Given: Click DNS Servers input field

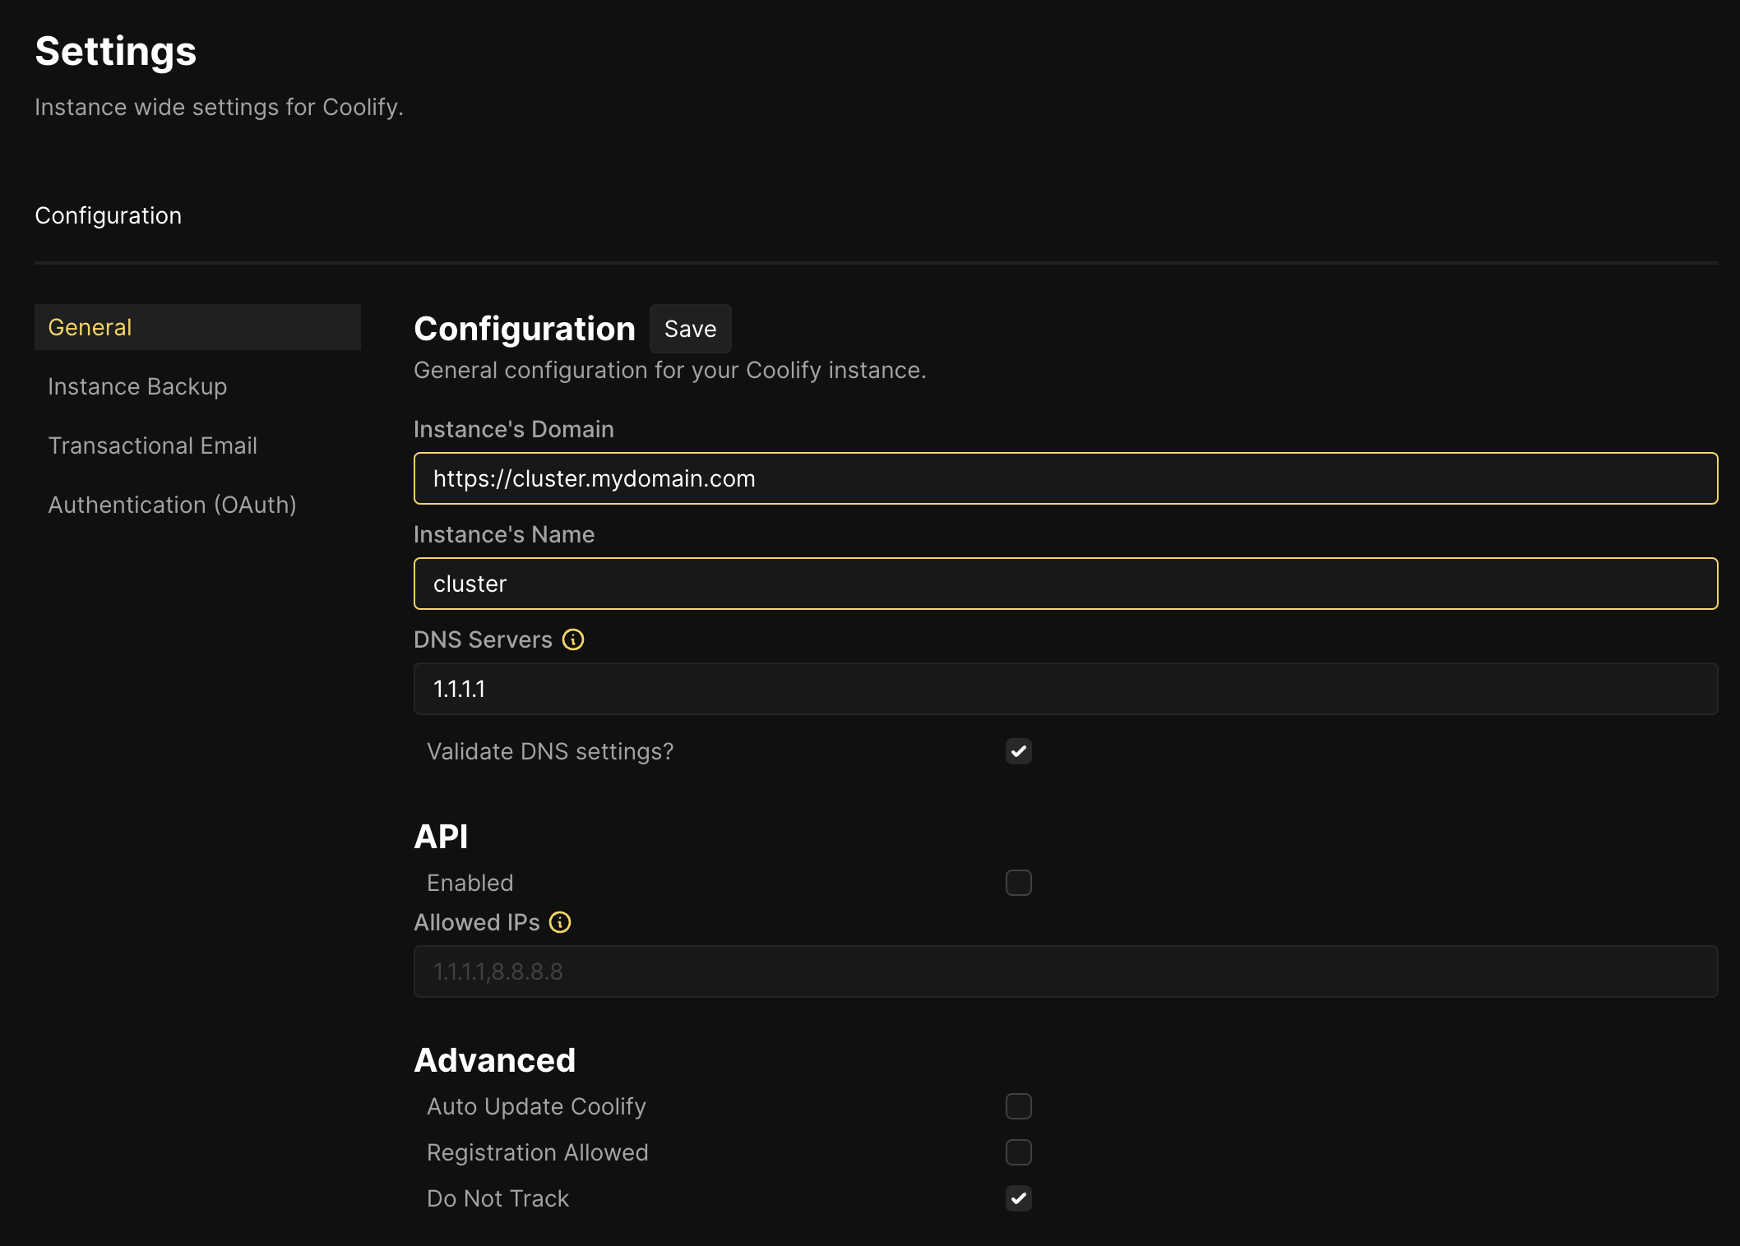Looking at the screenshot, I should (x=1066, y=689).
